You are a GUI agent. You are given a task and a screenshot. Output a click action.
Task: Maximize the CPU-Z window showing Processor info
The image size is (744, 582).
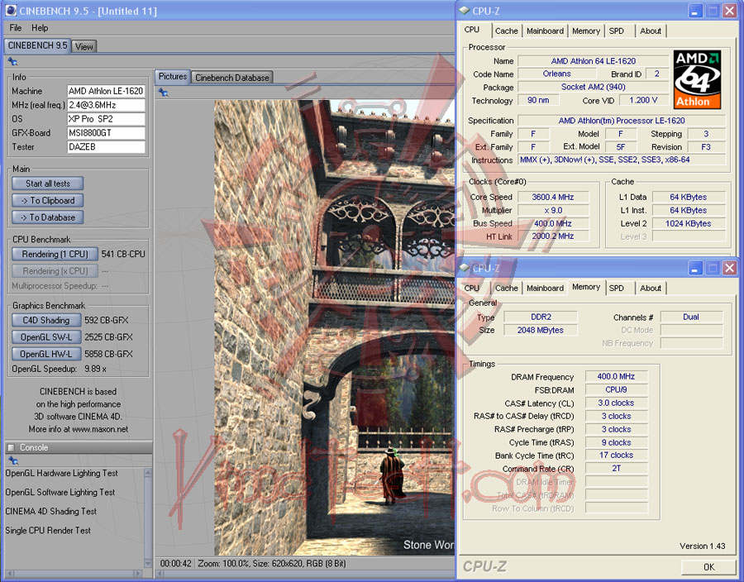click(x=712, y=11)
